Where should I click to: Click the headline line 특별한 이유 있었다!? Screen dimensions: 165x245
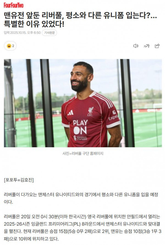pyautogui.click(x=34, y=24)
